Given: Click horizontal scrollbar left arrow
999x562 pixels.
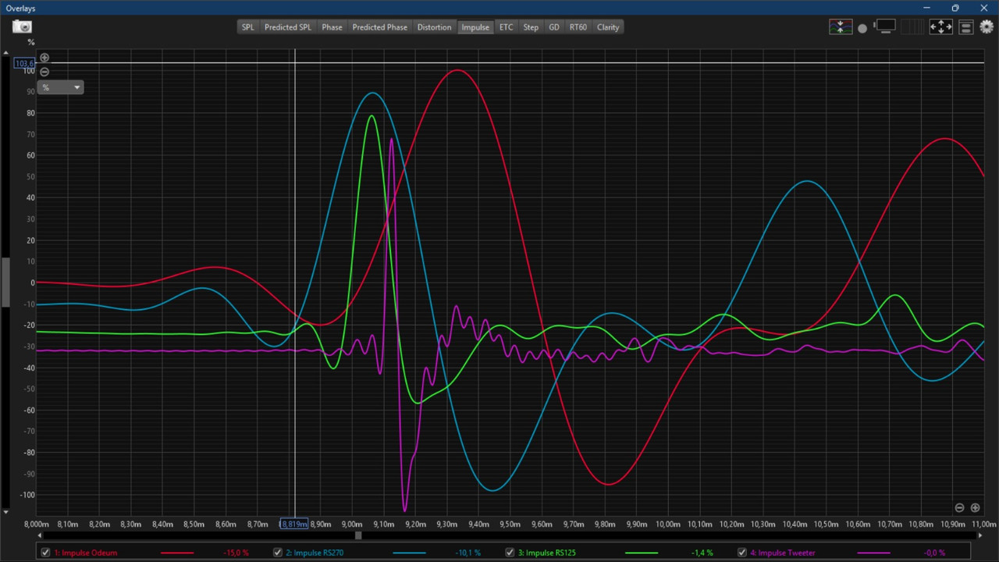Looking at the screenshot, I should 39,535.
